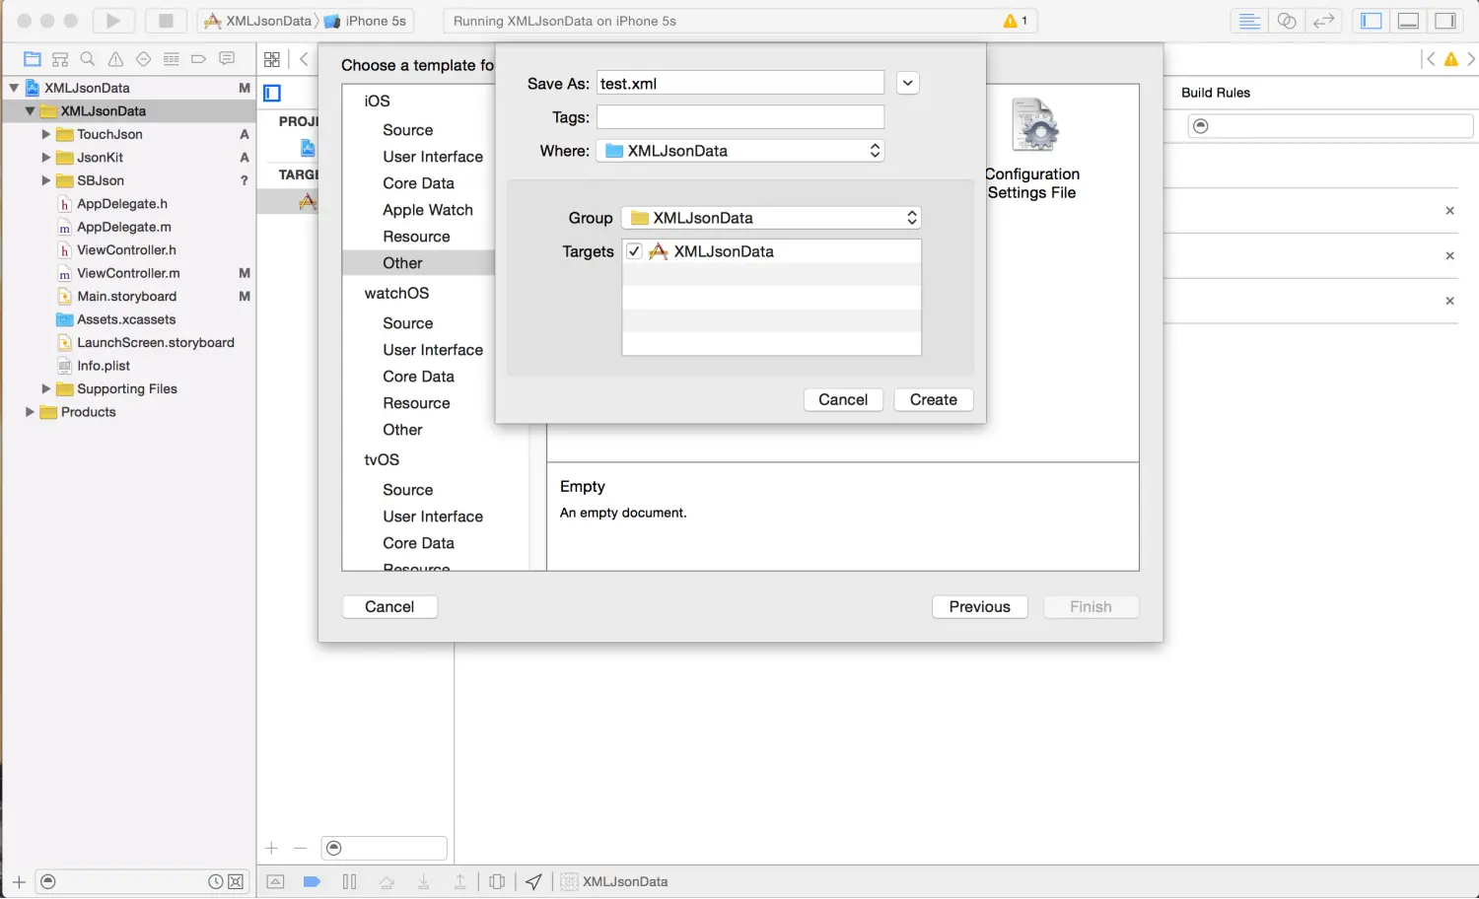Screen dimensions: 1479x899
Task: Click the Step over debug icon
Action: [x=387, y=882]
